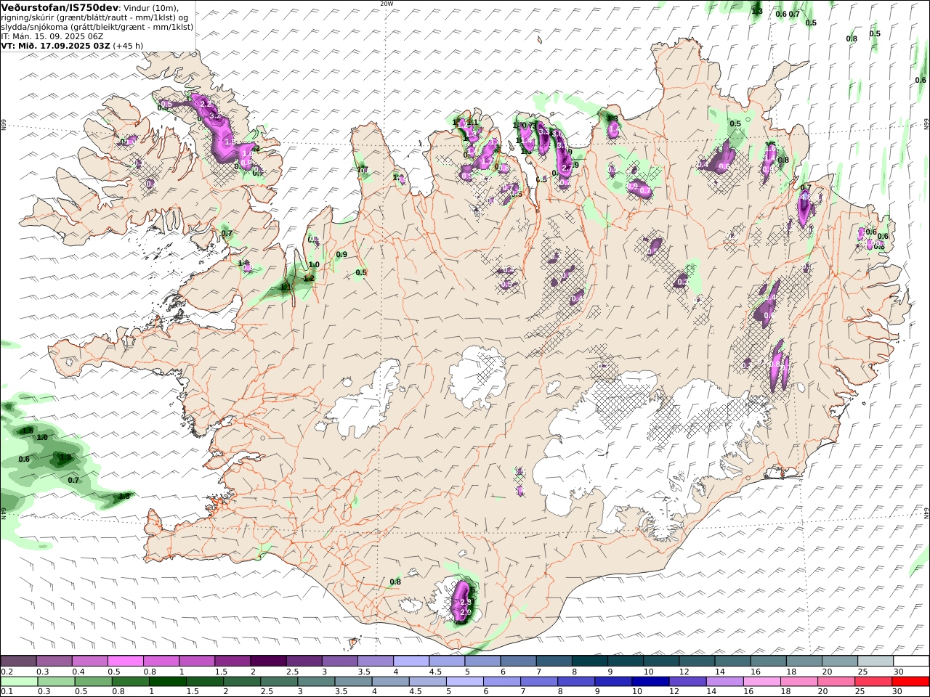
Task: Click the '0.8' label west of the southern glacier
Action: tap(395, 582)
